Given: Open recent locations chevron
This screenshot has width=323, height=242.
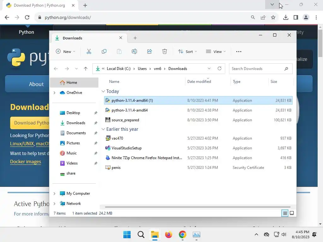Looking at the screenshot, I should click(76, 68).
